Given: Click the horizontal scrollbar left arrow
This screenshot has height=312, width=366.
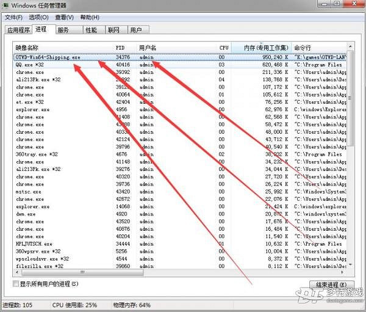Looking at the screenshot, I should (x=17, y=272).
